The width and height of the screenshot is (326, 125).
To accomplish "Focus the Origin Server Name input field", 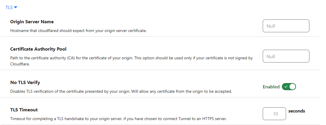I will (286, 26).
